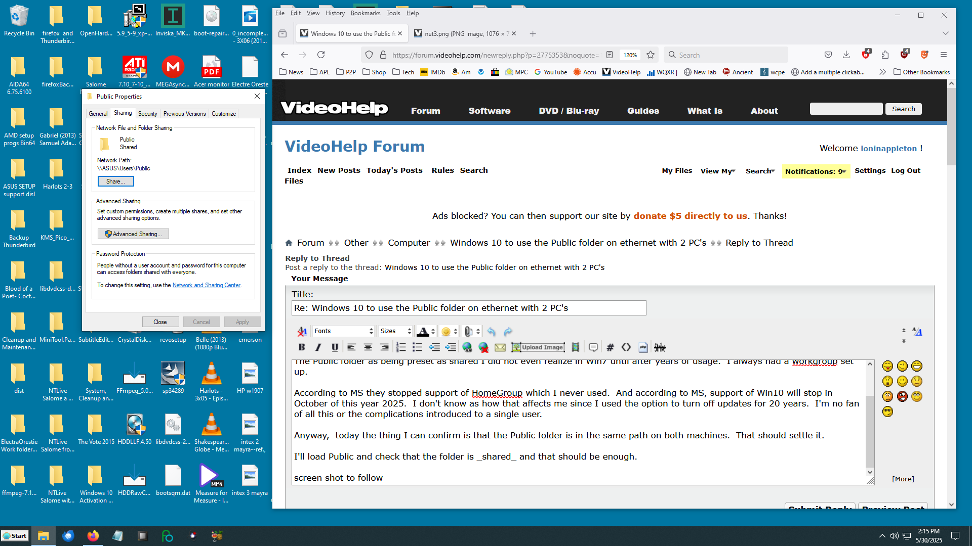Click the Remove Text Formatting icon in editor
The image size is (972, 546).
(x=302, y=332)
